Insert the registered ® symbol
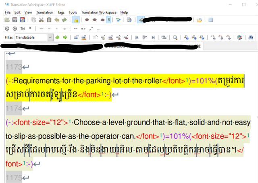The width and height of the screenshot is (258, 183). click(x=15, y=29)
